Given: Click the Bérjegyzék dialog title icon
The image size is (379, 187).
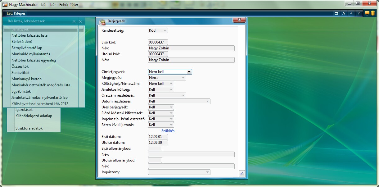Looking at the screenshot, I should (x=102, y=21).
